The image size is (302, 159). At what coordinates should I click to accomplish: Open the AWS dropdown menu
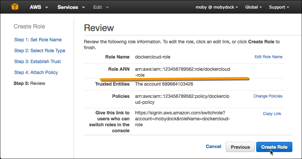[39, 7]
